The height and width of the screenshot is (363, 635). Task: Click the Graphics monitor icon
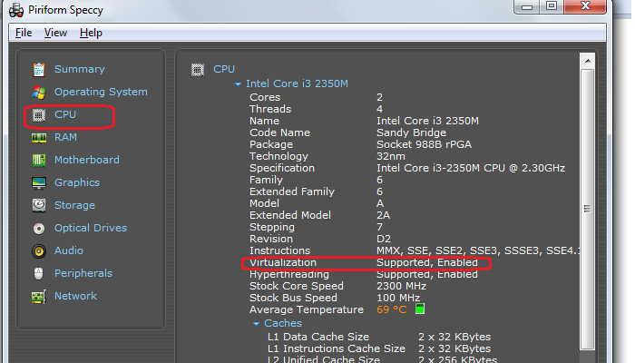[x=39, y=183]
